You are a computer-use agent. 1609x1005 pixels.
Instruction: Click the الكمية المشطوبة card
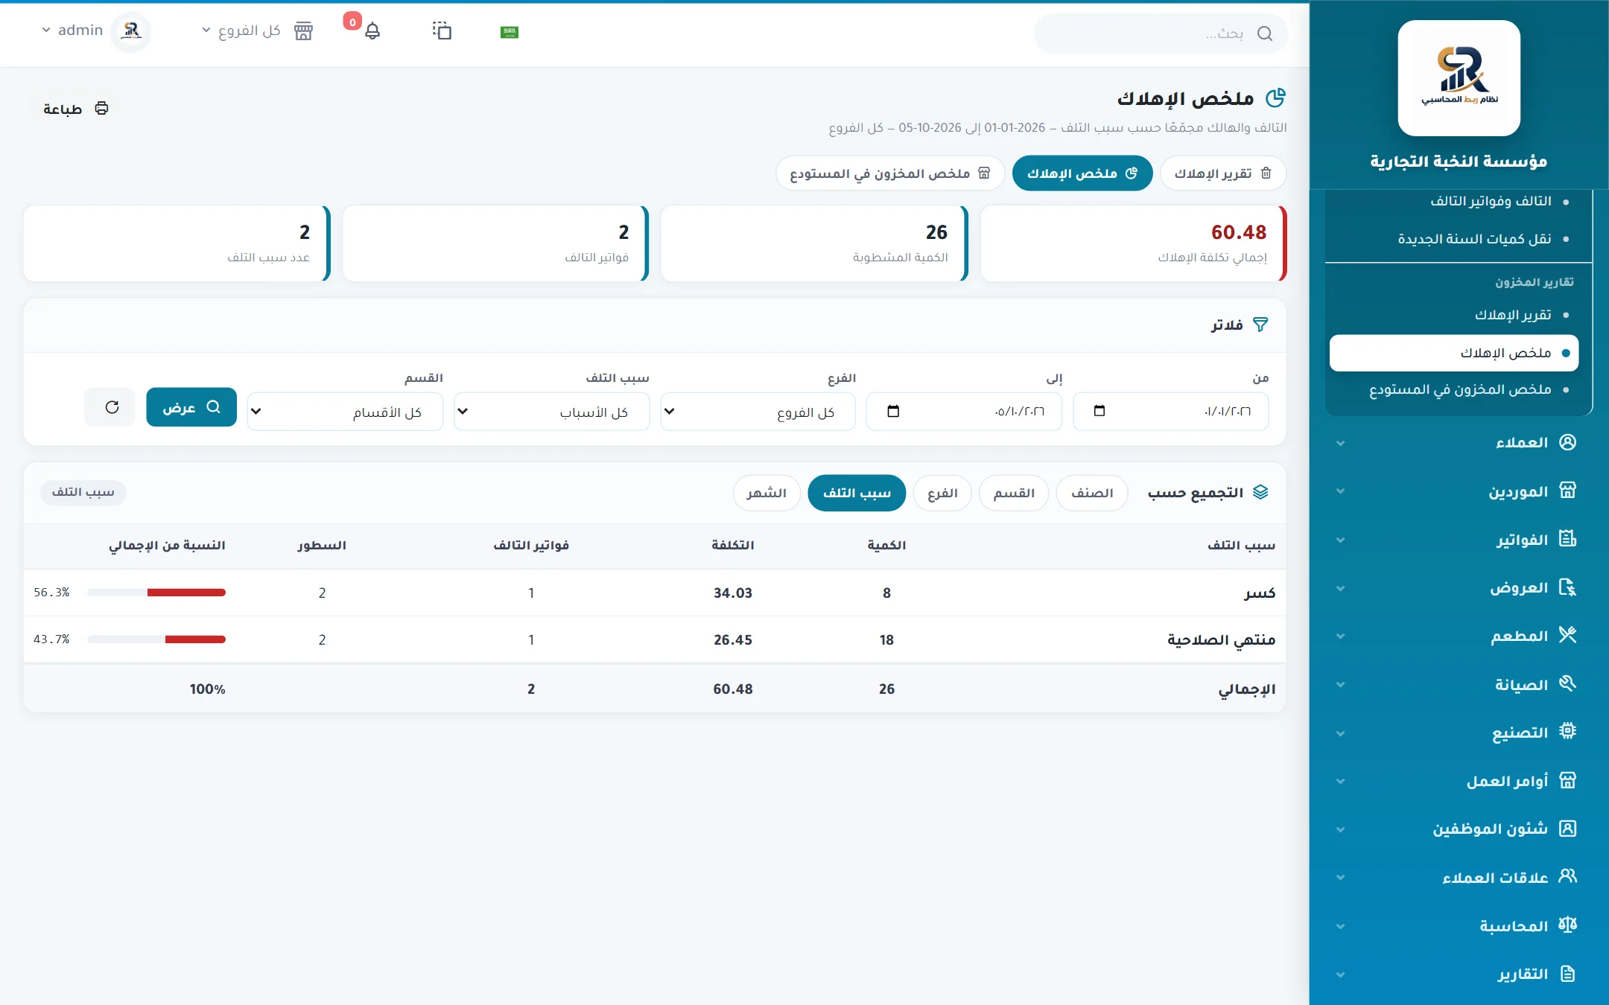point(814,243)
